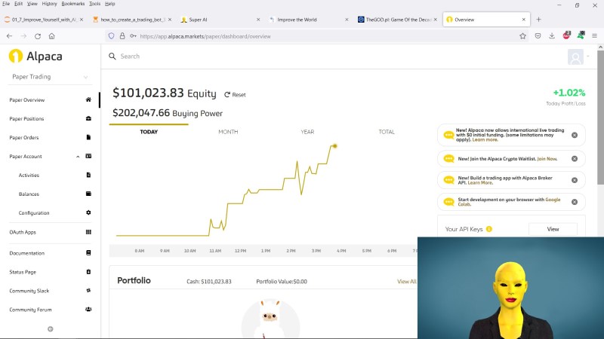Click the latest point on equity chart

click(x=334, y=146)
